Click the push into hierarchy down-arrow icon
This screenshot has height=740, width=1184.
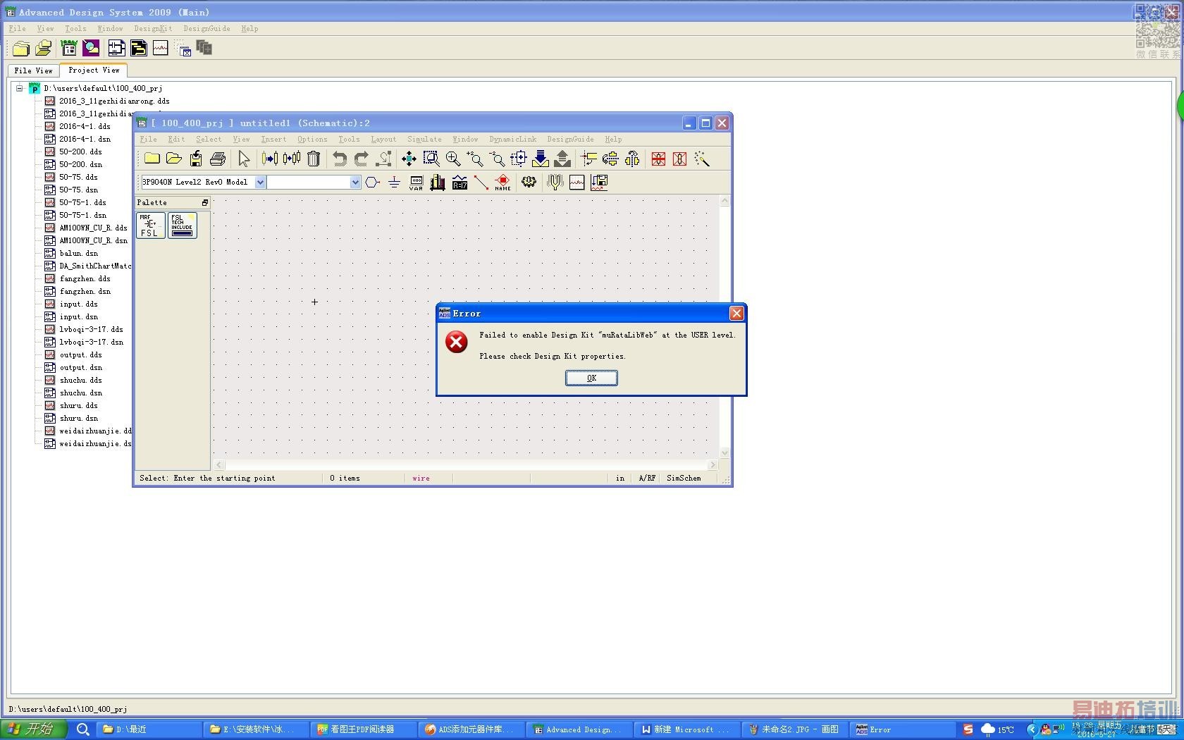(x=541, y=159)
